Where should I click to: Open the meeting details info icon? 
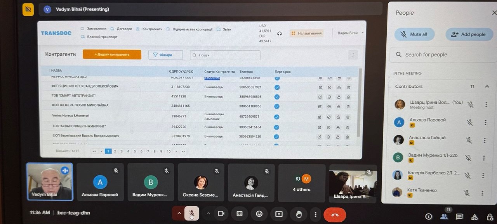tap(429, 217)
